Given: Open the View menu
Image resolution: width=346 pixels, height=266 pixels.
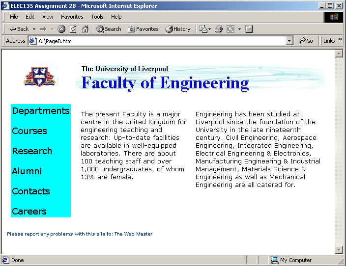Looking at the screenshot, I should tap(48, 17).
